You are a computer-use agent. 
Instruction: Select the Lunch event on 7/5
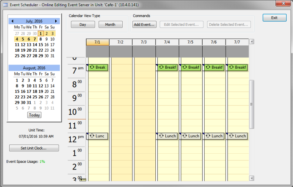190,136
